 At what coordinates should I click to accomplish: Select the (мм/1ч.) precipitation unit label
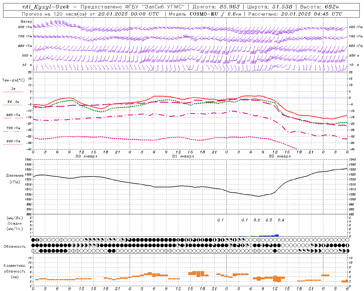[x=15, y=229]
